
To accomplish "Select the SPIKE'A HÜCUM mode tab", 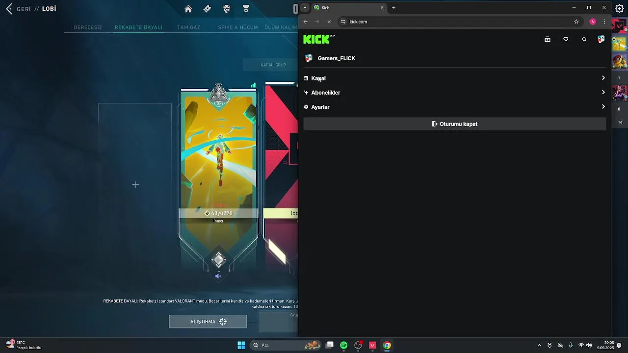I will click(x=238, y=27).
